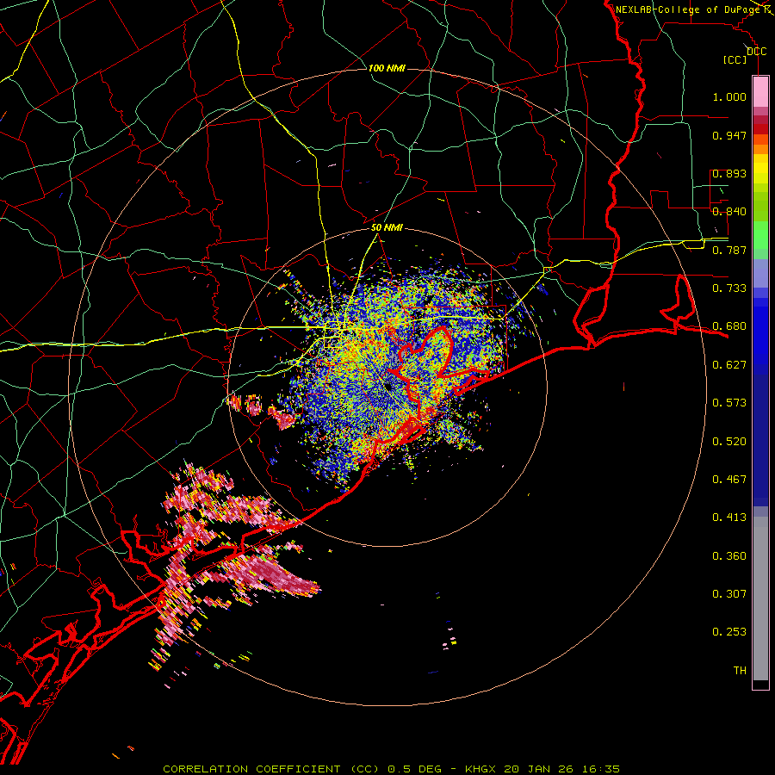Click the CORRELATION COEFFICIENT (CC) caption text

(x=271, y=769)
